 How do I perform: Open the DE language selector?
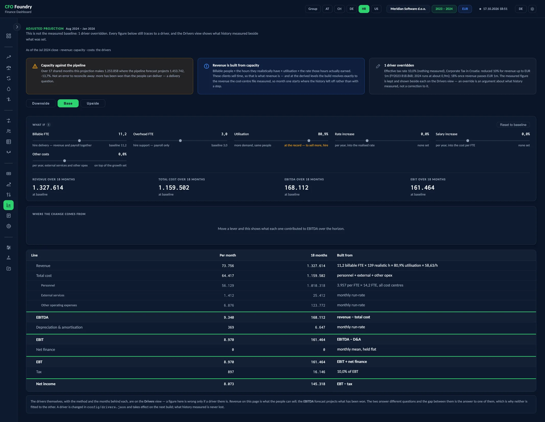pos(521,9)
